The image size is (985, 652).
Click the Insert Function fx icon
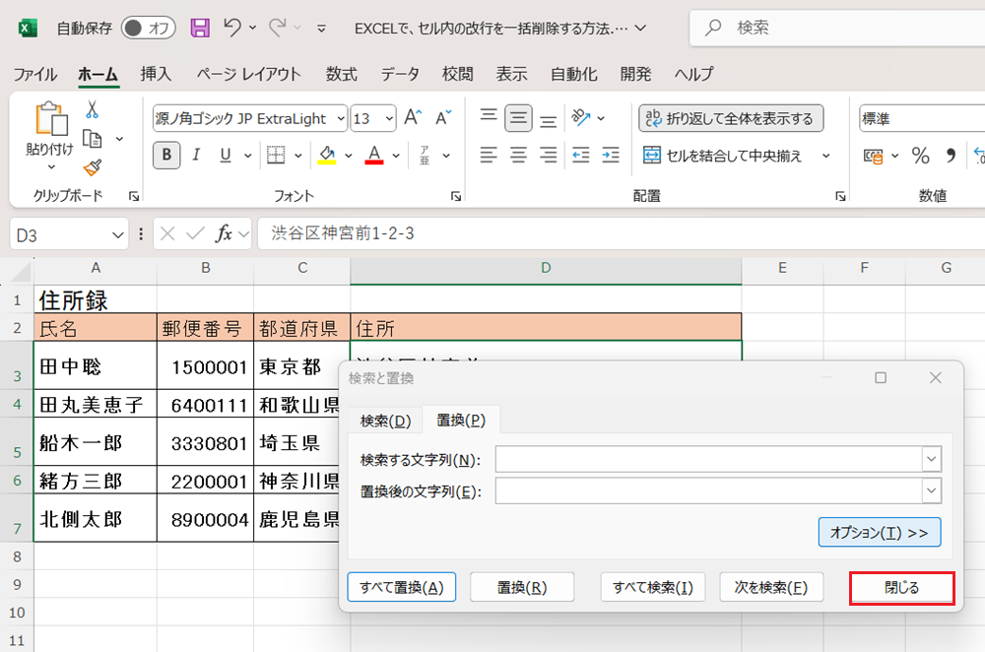(x=225, y=234)
